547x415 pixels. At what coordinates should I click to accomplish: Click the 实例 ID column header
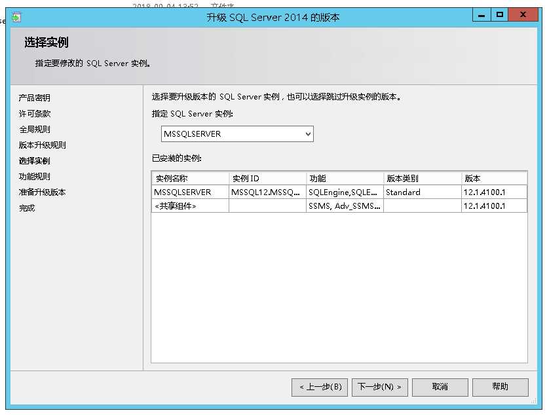pos(267,179)
